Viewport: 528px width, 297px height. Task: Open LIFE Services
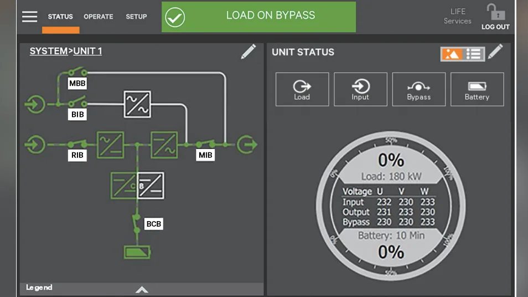[x=457, y=16]
